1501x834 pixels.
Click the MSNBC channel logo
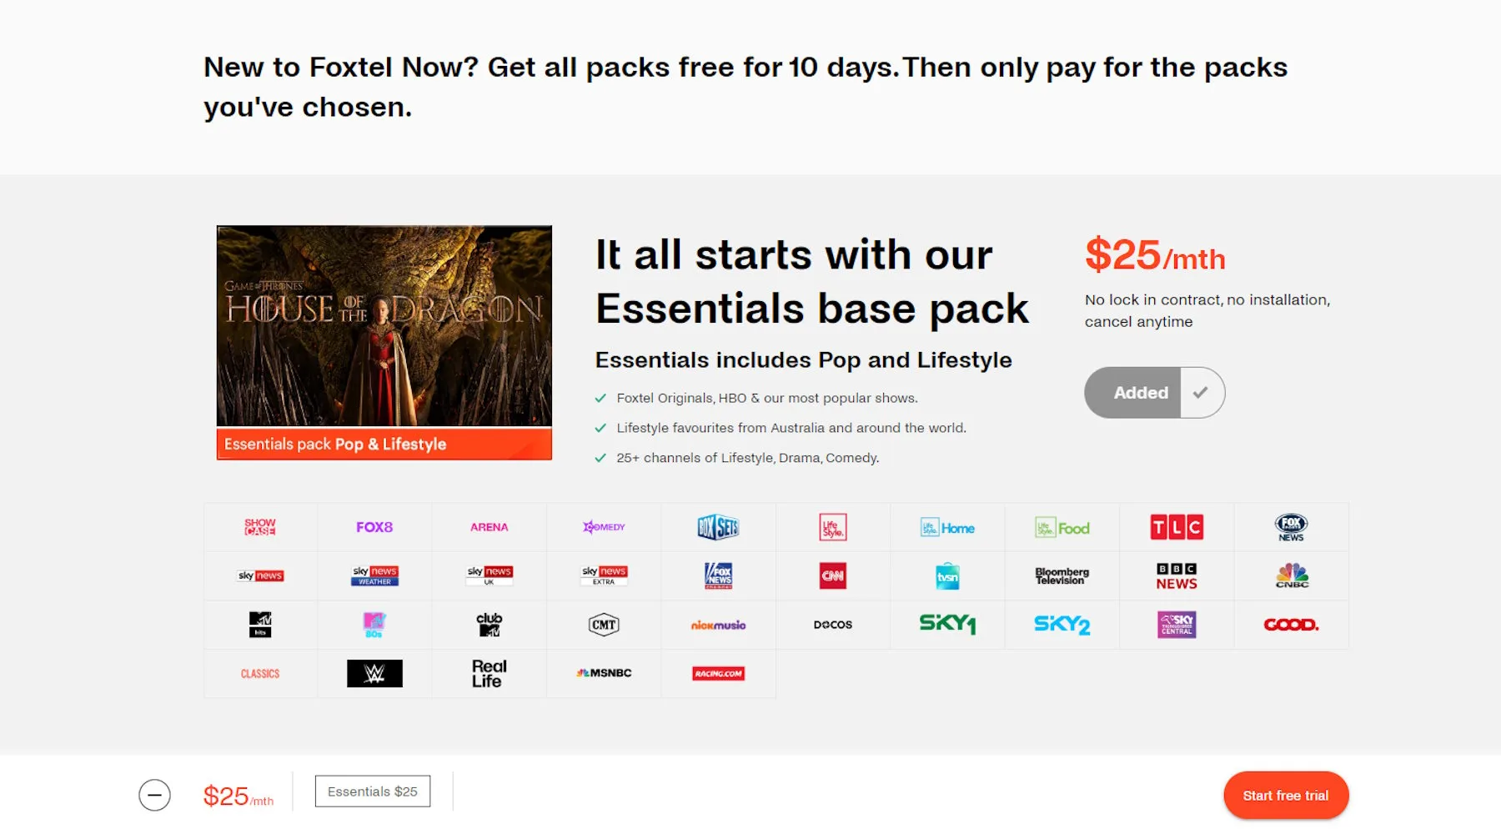(604, 673)
